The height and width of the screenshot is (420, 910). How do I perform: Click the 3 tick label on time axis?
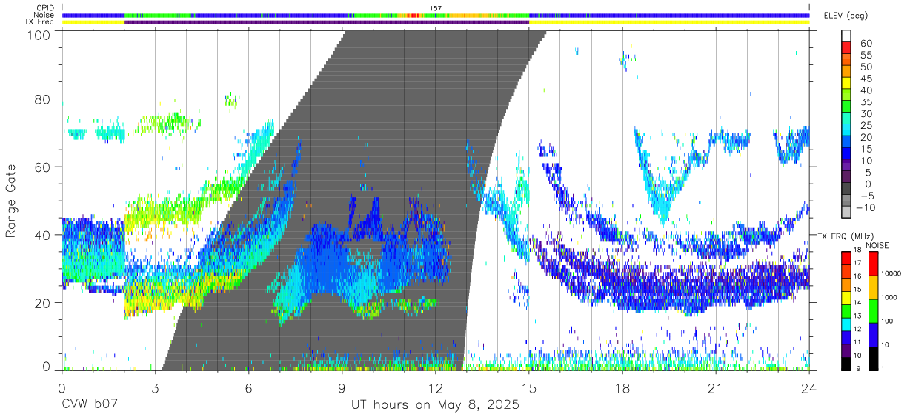coord(155,389)
